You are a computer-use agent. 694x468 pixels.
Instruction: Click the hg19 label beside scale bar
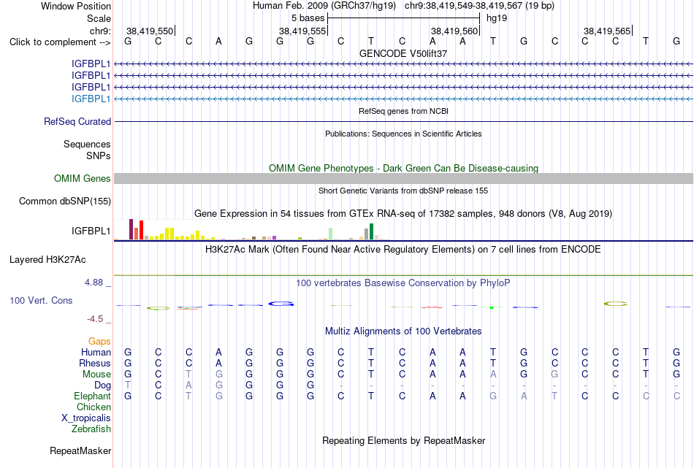click(497, 18)
